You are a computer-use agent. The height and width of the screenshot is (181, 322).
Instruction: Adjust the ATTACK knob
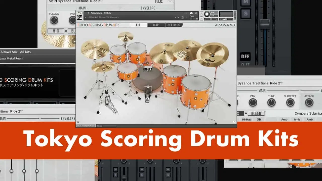click(x=309, y=103)
